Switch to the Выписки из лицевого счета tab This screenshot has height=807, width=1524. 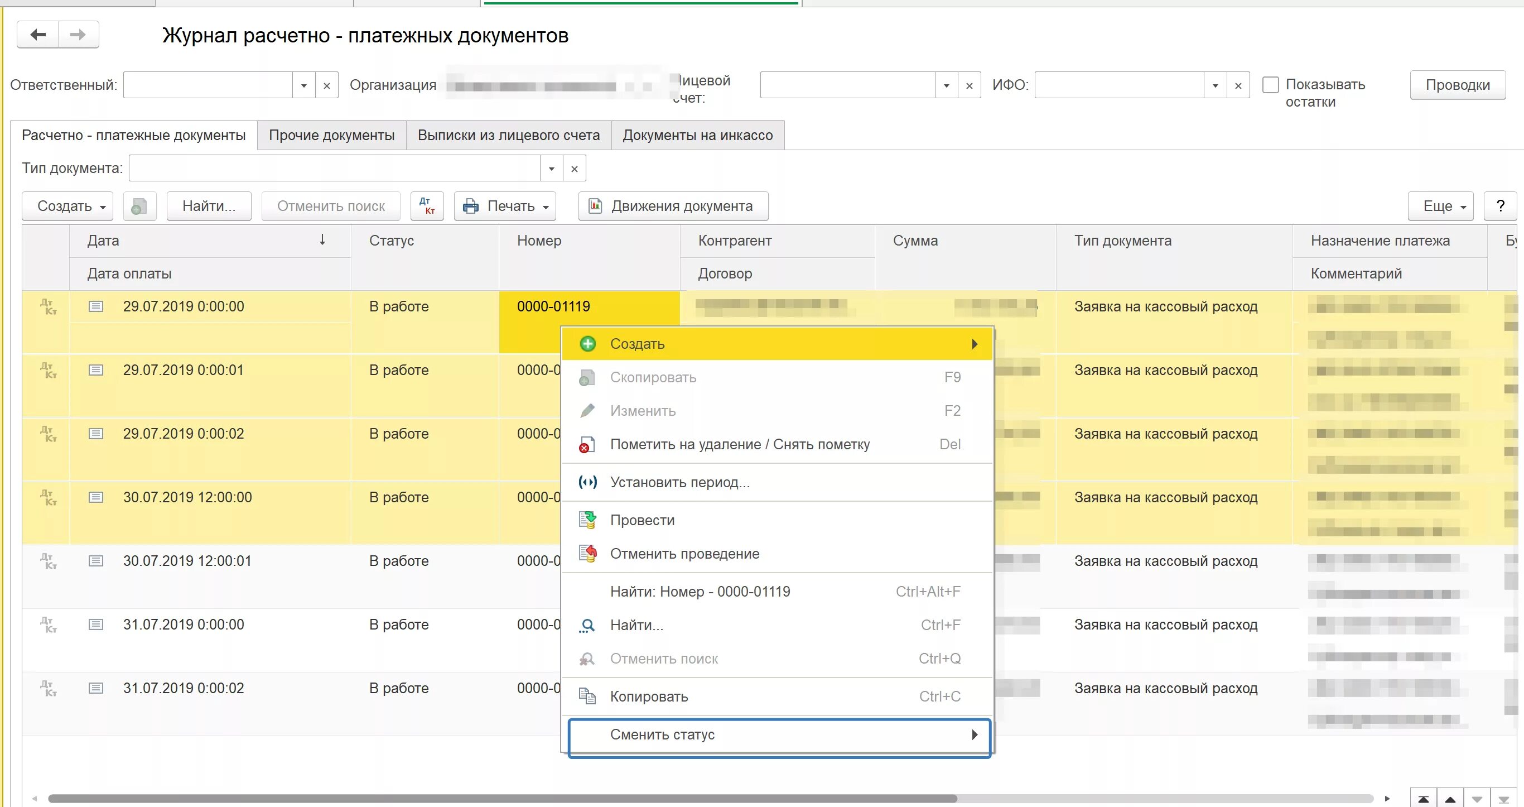(x=508, y=135)
